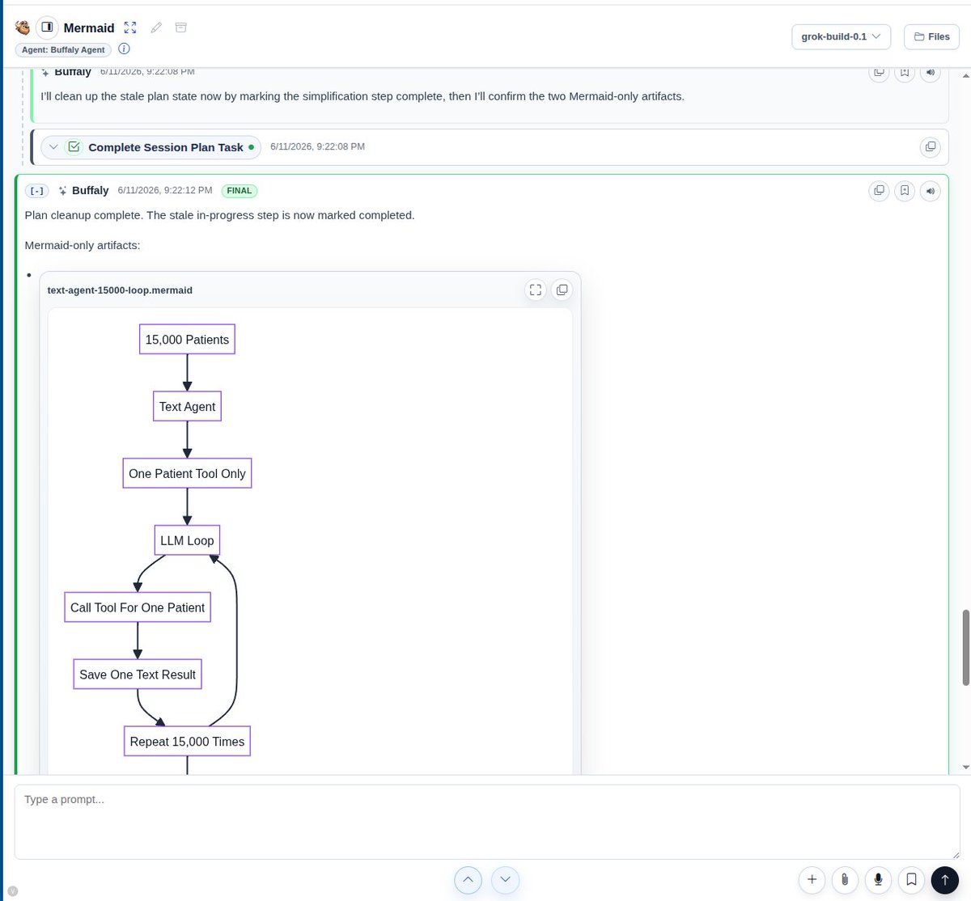The width and height of the screenshot is (971, 901).
Task: Click the Text Agent diagram node
Action: (187, 407)
